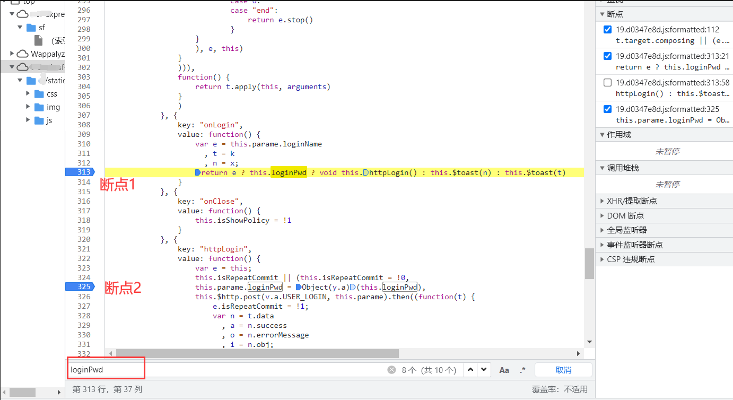The width and height of the screenshot is (733, 400).
Task: Clear the loginPwd search text
Action: click(391, 370)
